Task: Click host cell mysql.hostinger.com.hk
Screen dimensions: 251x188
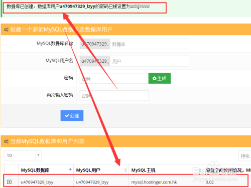Action: [154, 182]
